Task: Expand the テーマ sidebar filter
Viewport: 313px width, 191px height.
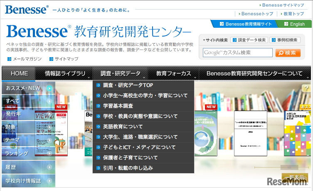Action: pyautogui.click(x=28, y=140)
